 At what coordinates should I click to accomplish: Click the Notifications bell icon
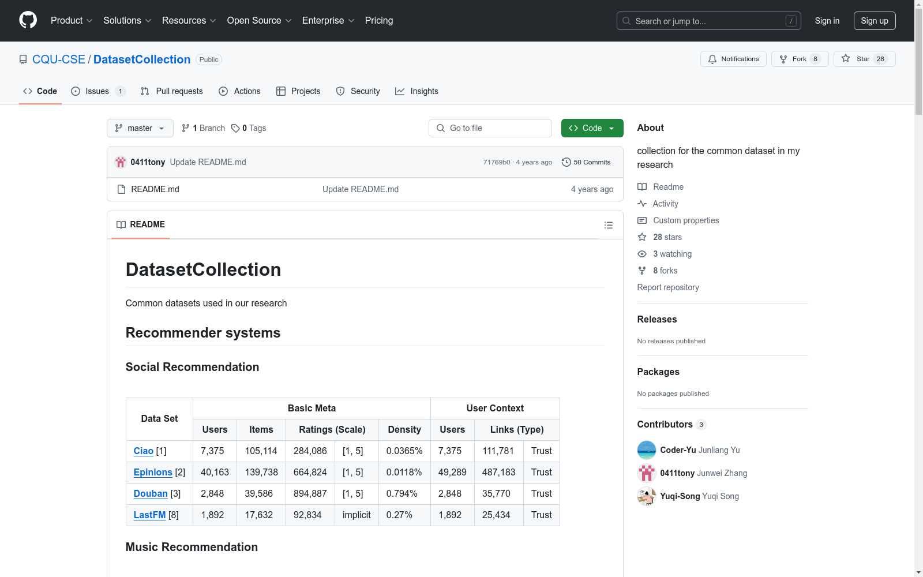[712, 59]
